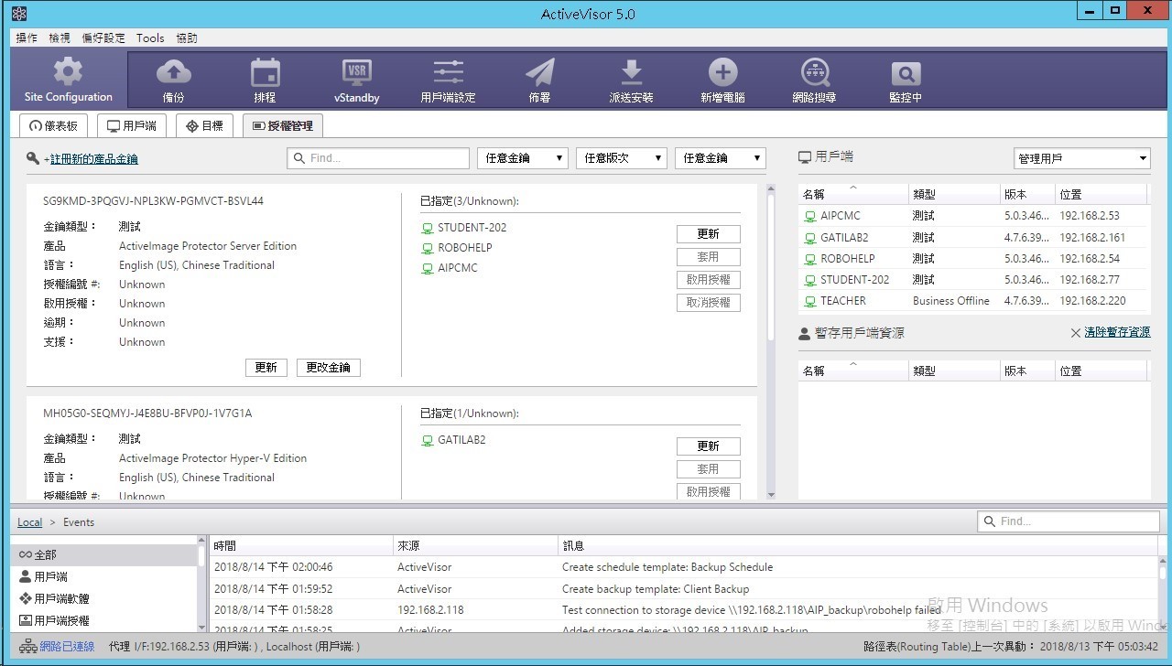Click the 備份 cloud upload icon

click(173, 73)
